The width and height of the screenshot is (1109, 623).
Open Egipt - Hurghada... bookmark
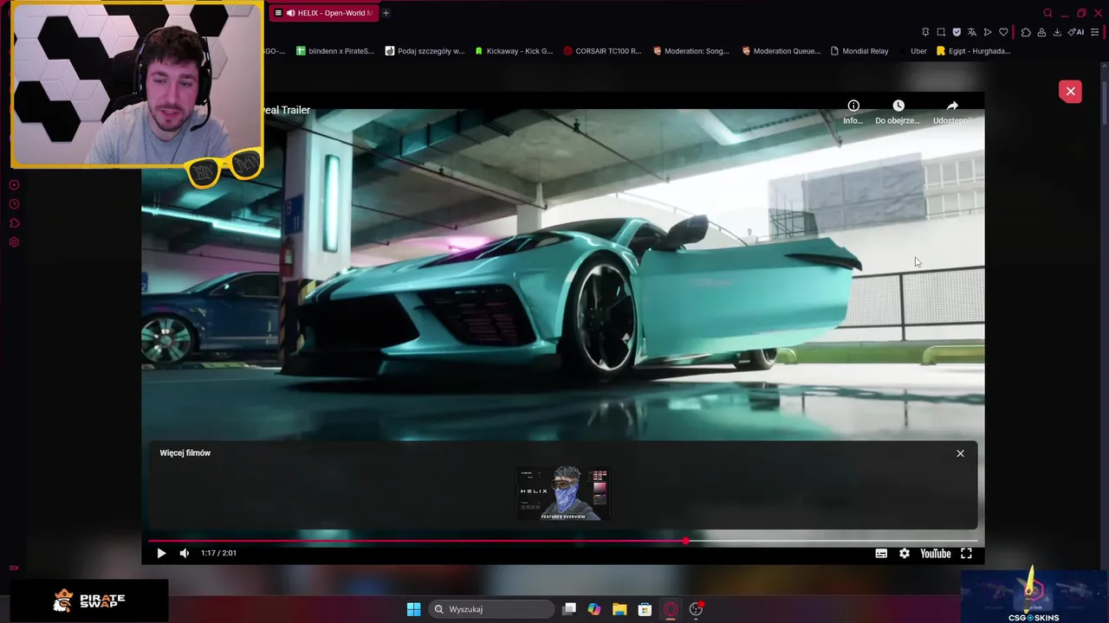(x=974, y=51)
